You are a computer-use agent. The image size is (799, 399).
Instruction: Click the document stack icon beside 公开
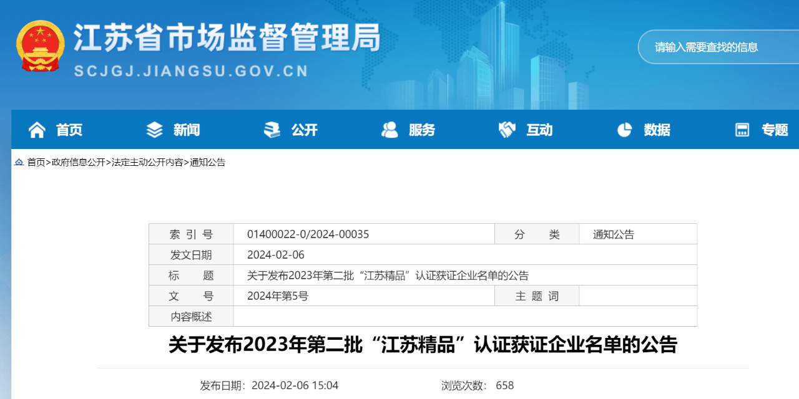coord(272,130)
